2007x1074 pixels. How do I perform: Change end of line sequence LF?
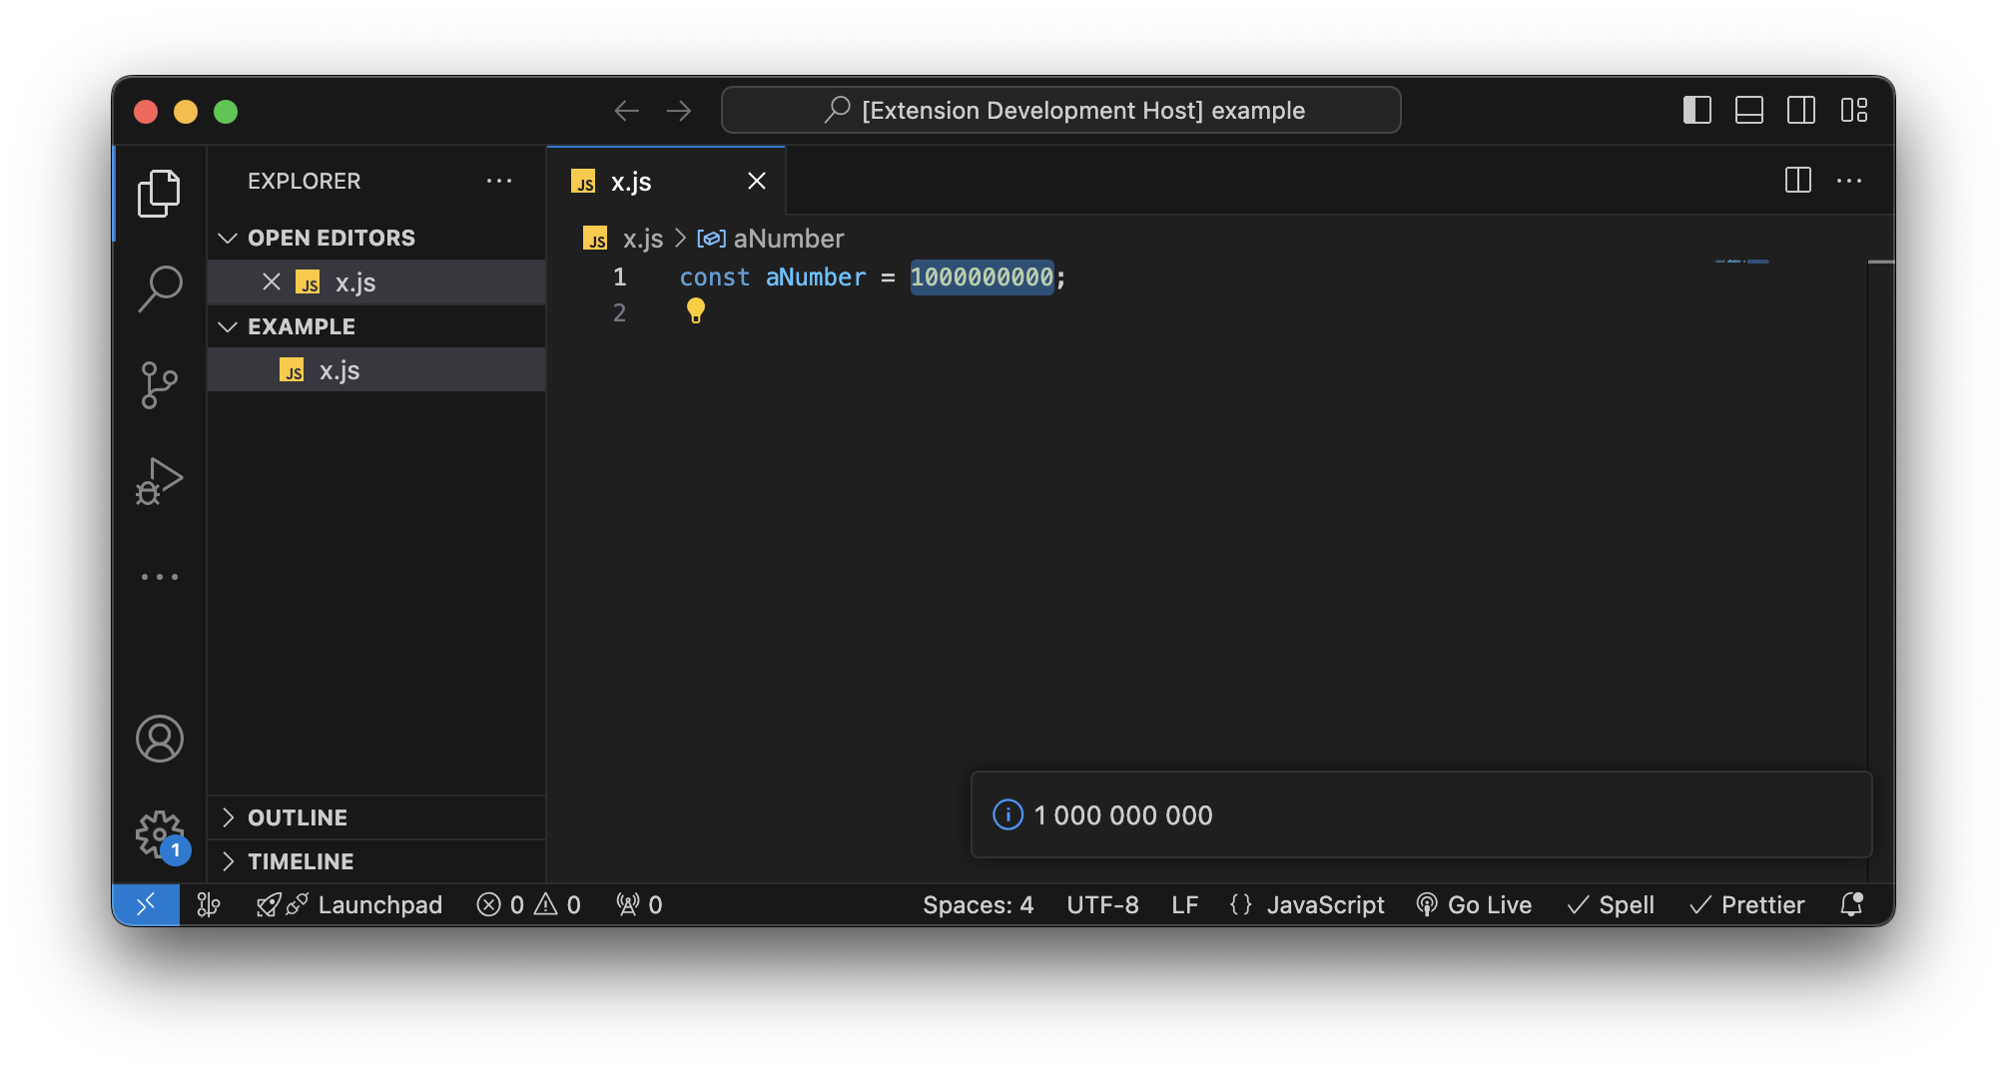pos(1184,904)
